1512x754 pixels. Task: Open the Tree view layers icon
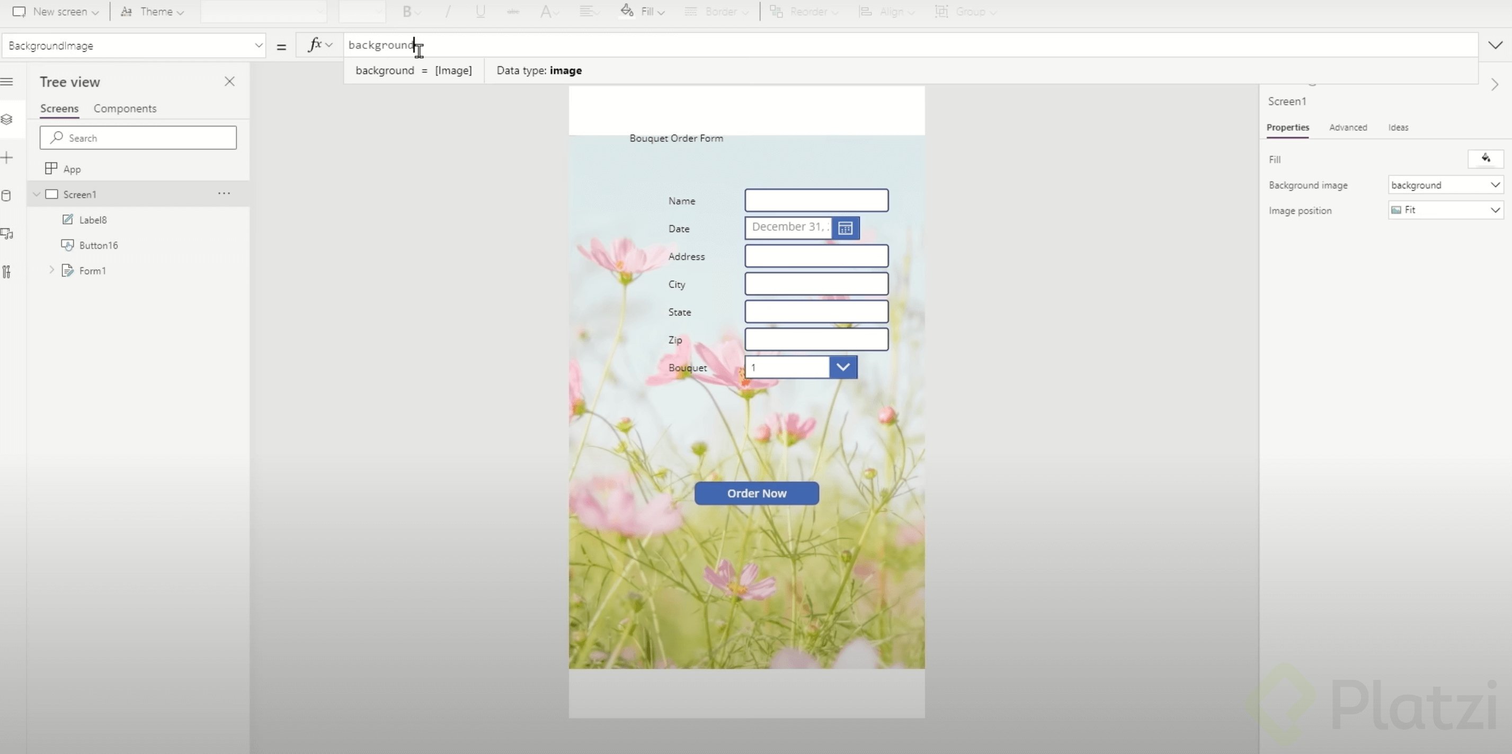point(7,120)
